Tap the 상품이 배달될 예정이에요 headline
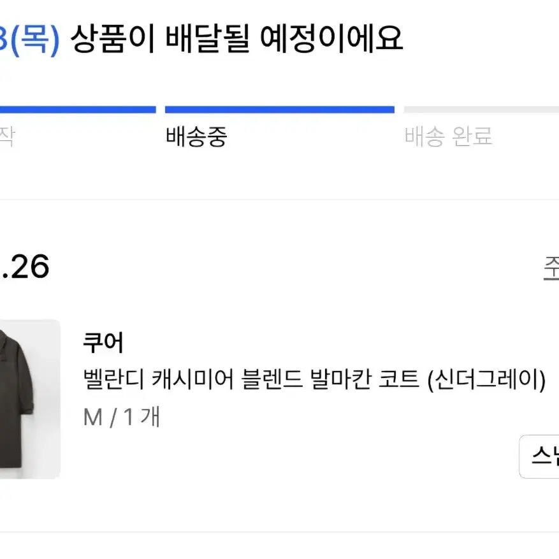 [237, 38]
